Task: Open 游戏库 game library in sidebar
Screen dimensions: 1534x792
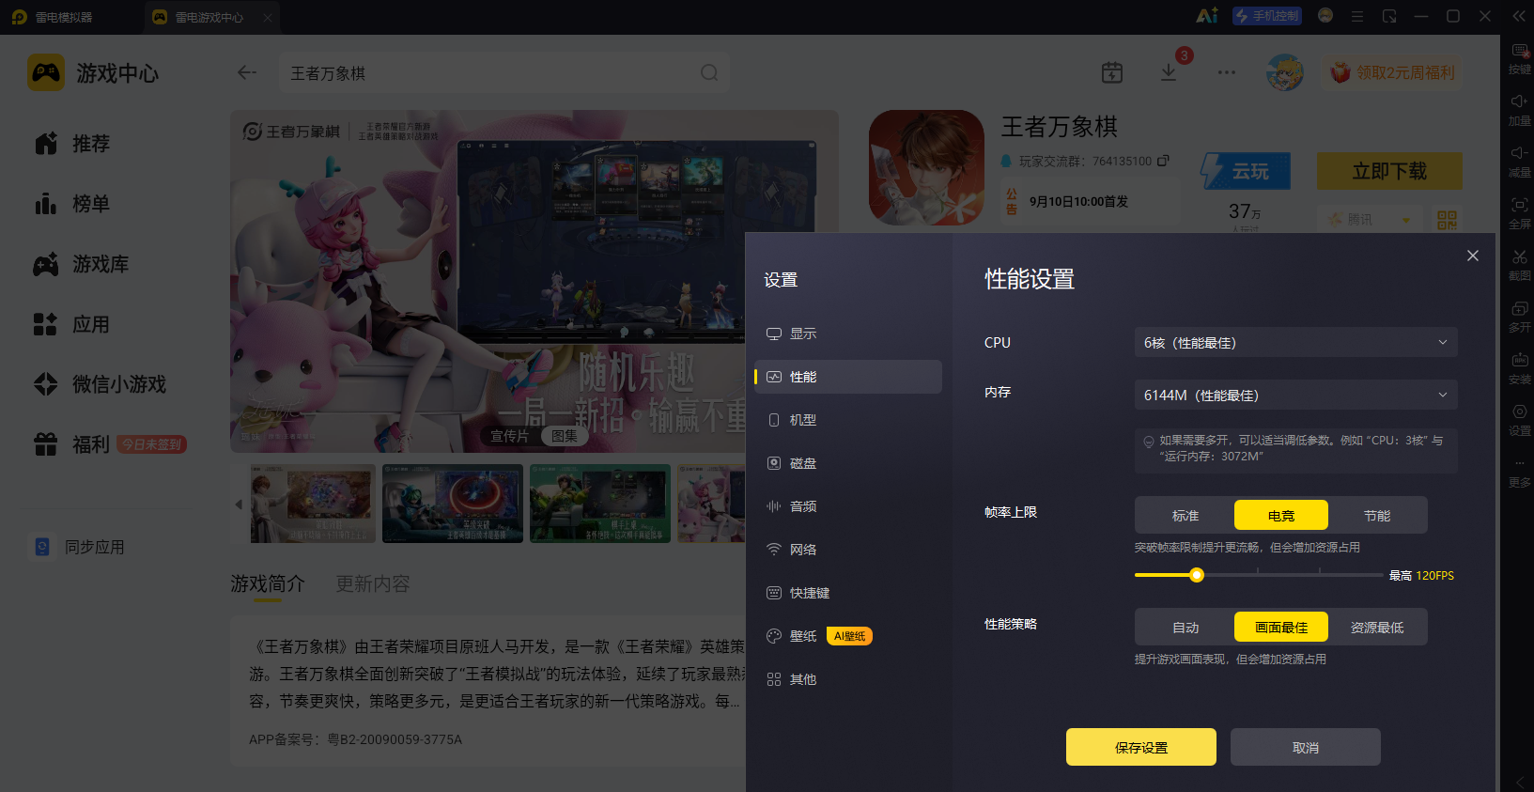Action: pos(82,264)
